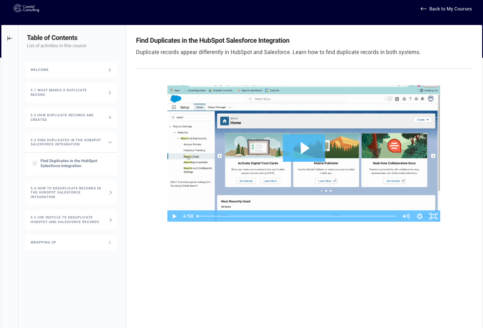Open 5.5 Use Insycle to Deduplicate section
Image resolution: width=483 pixels, height=328 pixels.
tap(71, 220)
